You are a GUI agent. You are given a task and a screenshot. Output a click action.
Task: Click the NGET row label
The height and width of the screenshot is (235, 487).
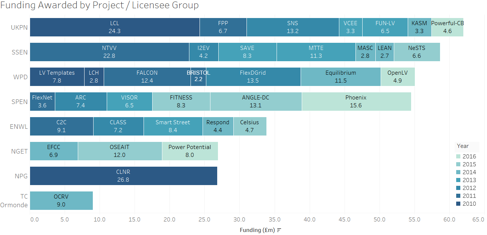[19, 151]
